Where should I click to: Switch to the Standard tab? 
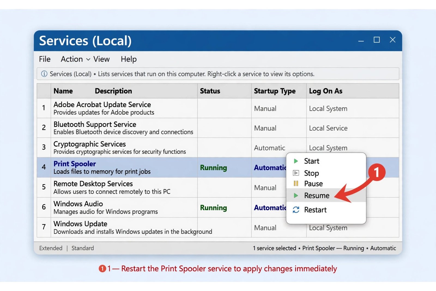click(x=83, y=248)
